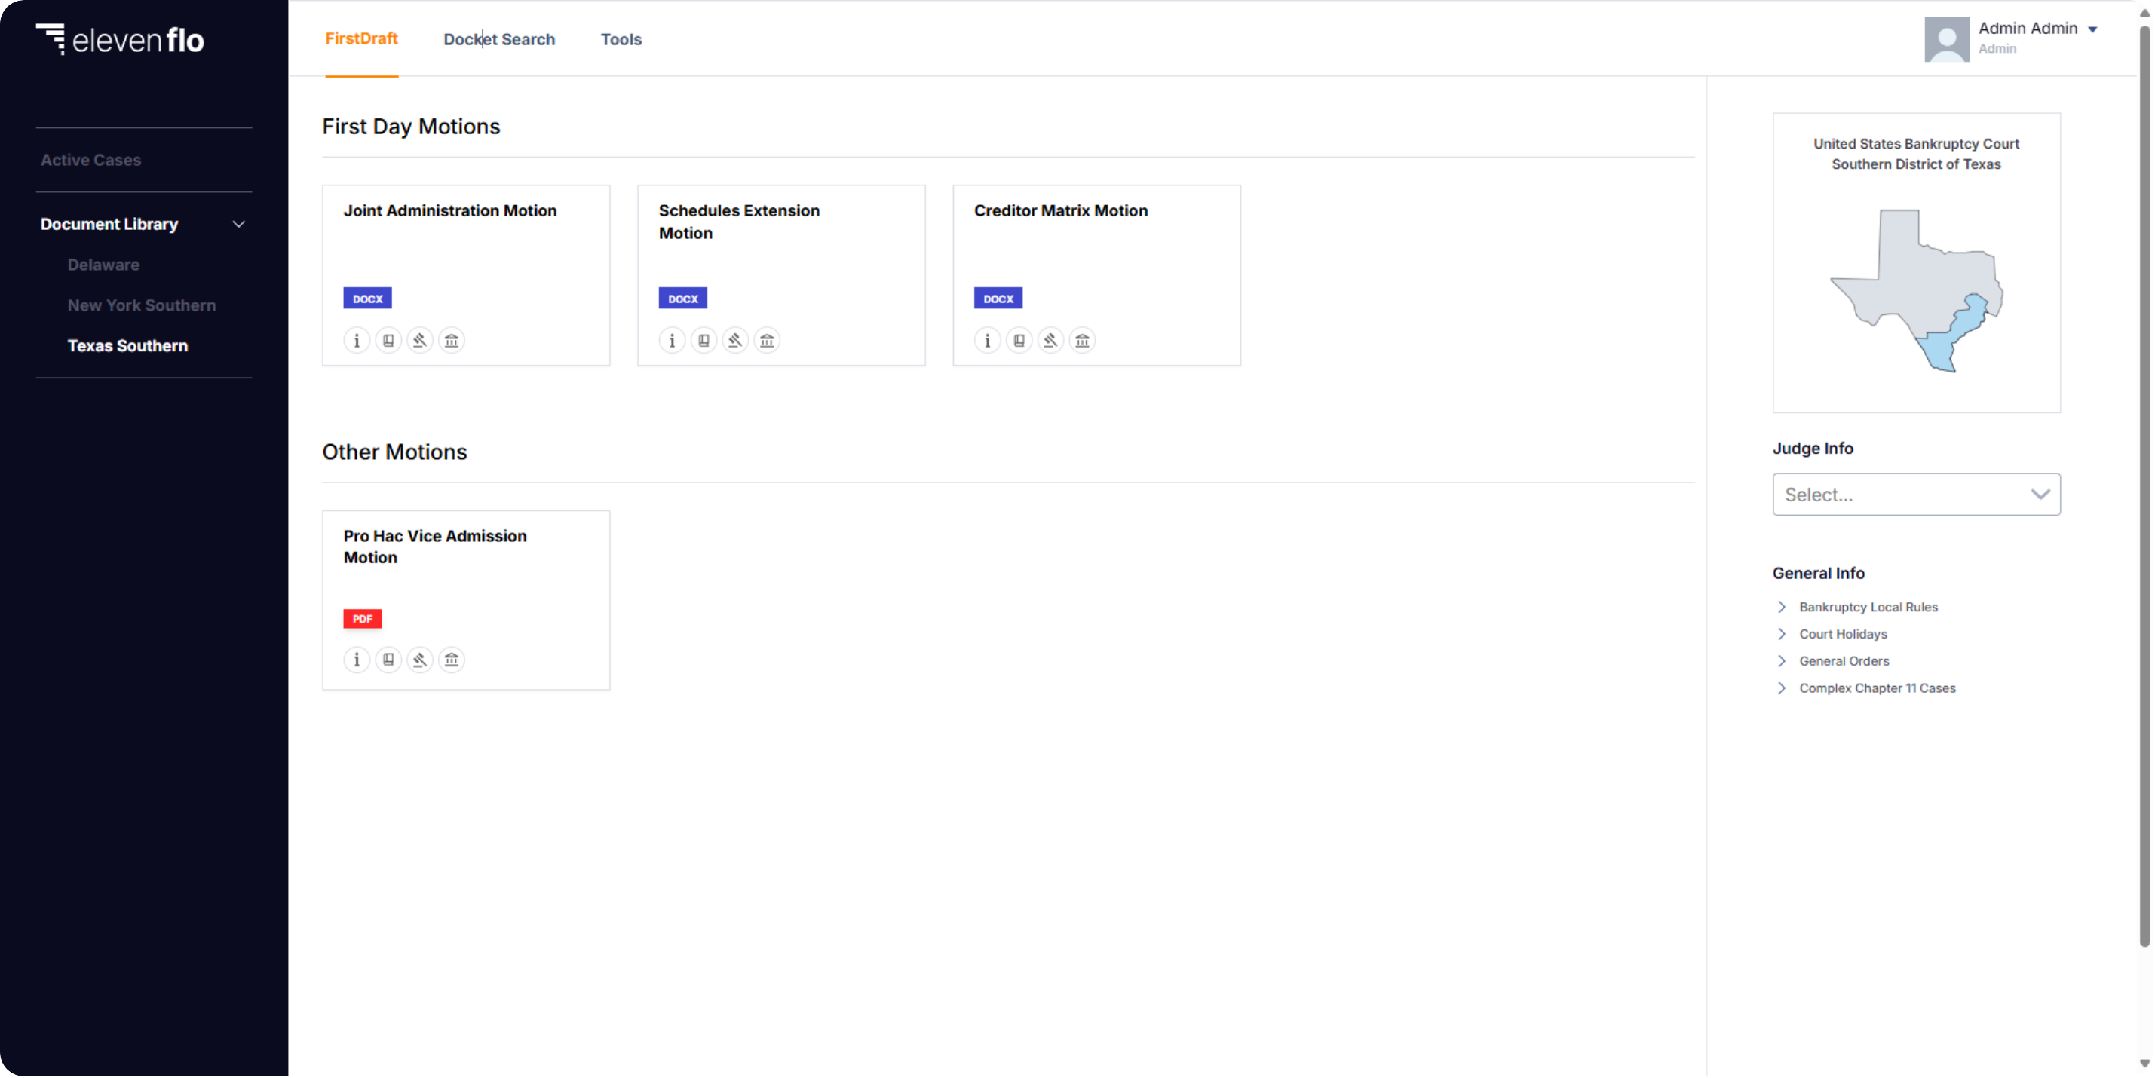Screen dimensions: 2155x1078
Task: Click the strike-through icon on Creditor Matrix Motion
Action: (x=1050, y=340)
